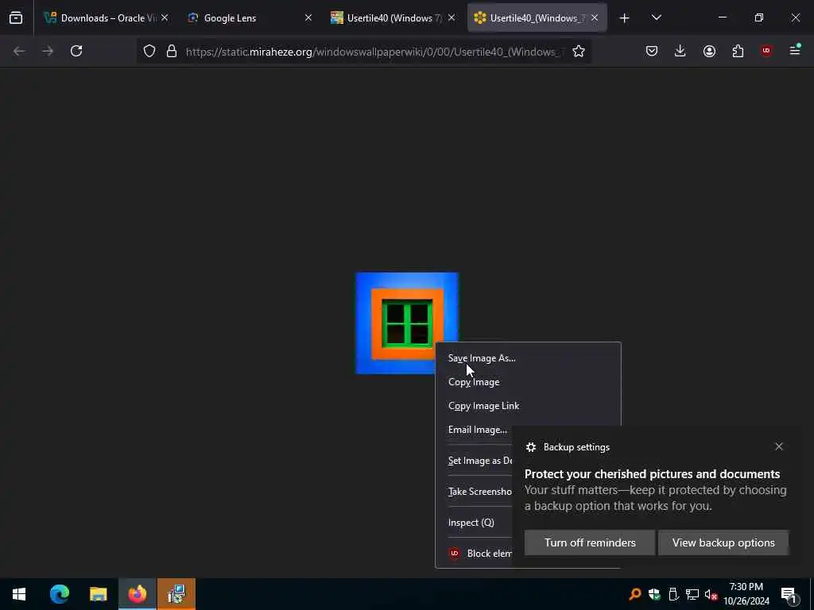Open the orange search tray icon
Screen dimensions: 814x610
click(x=634, y=594)
